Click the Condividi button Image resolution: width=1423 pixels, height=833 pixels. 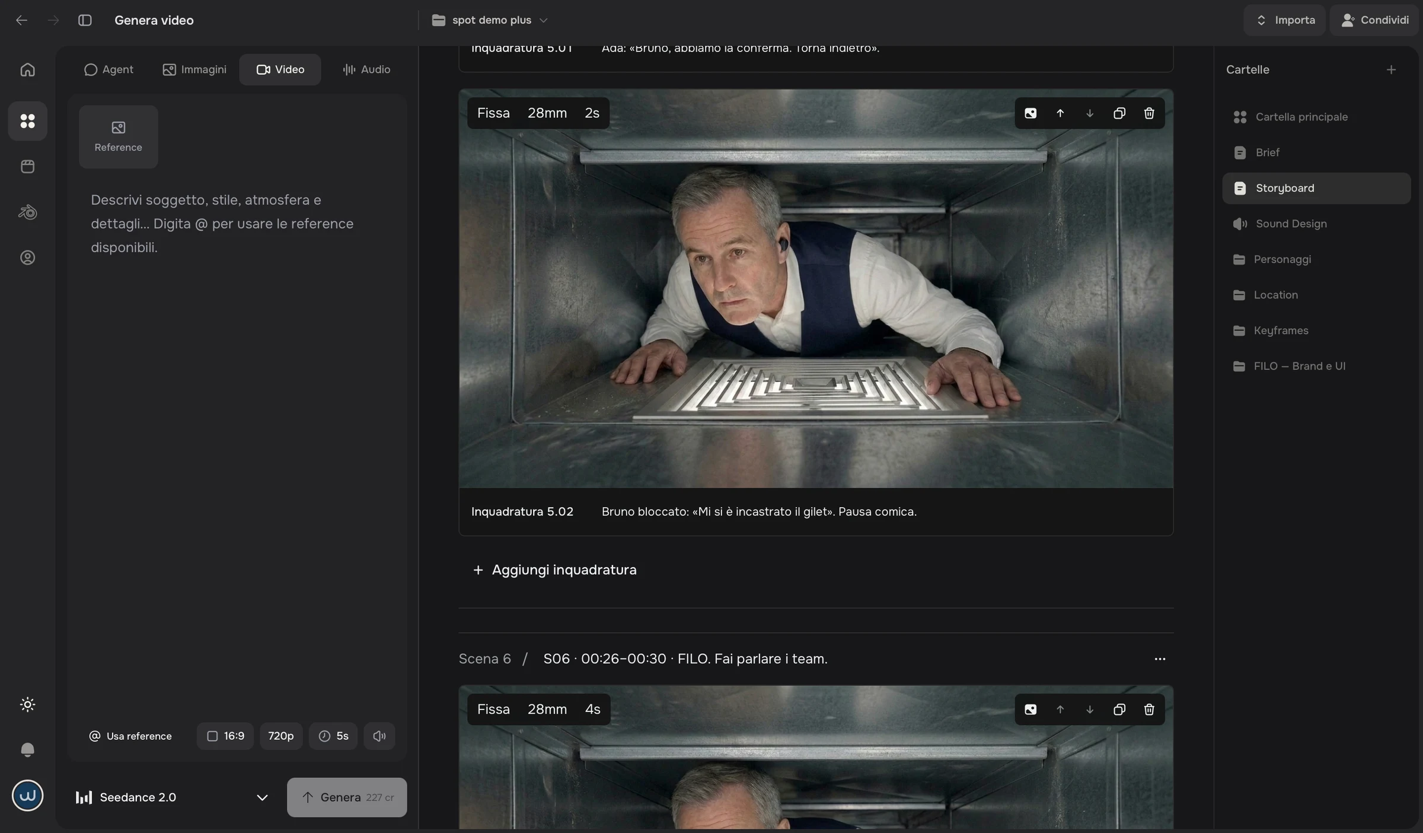pos(1374,20)
